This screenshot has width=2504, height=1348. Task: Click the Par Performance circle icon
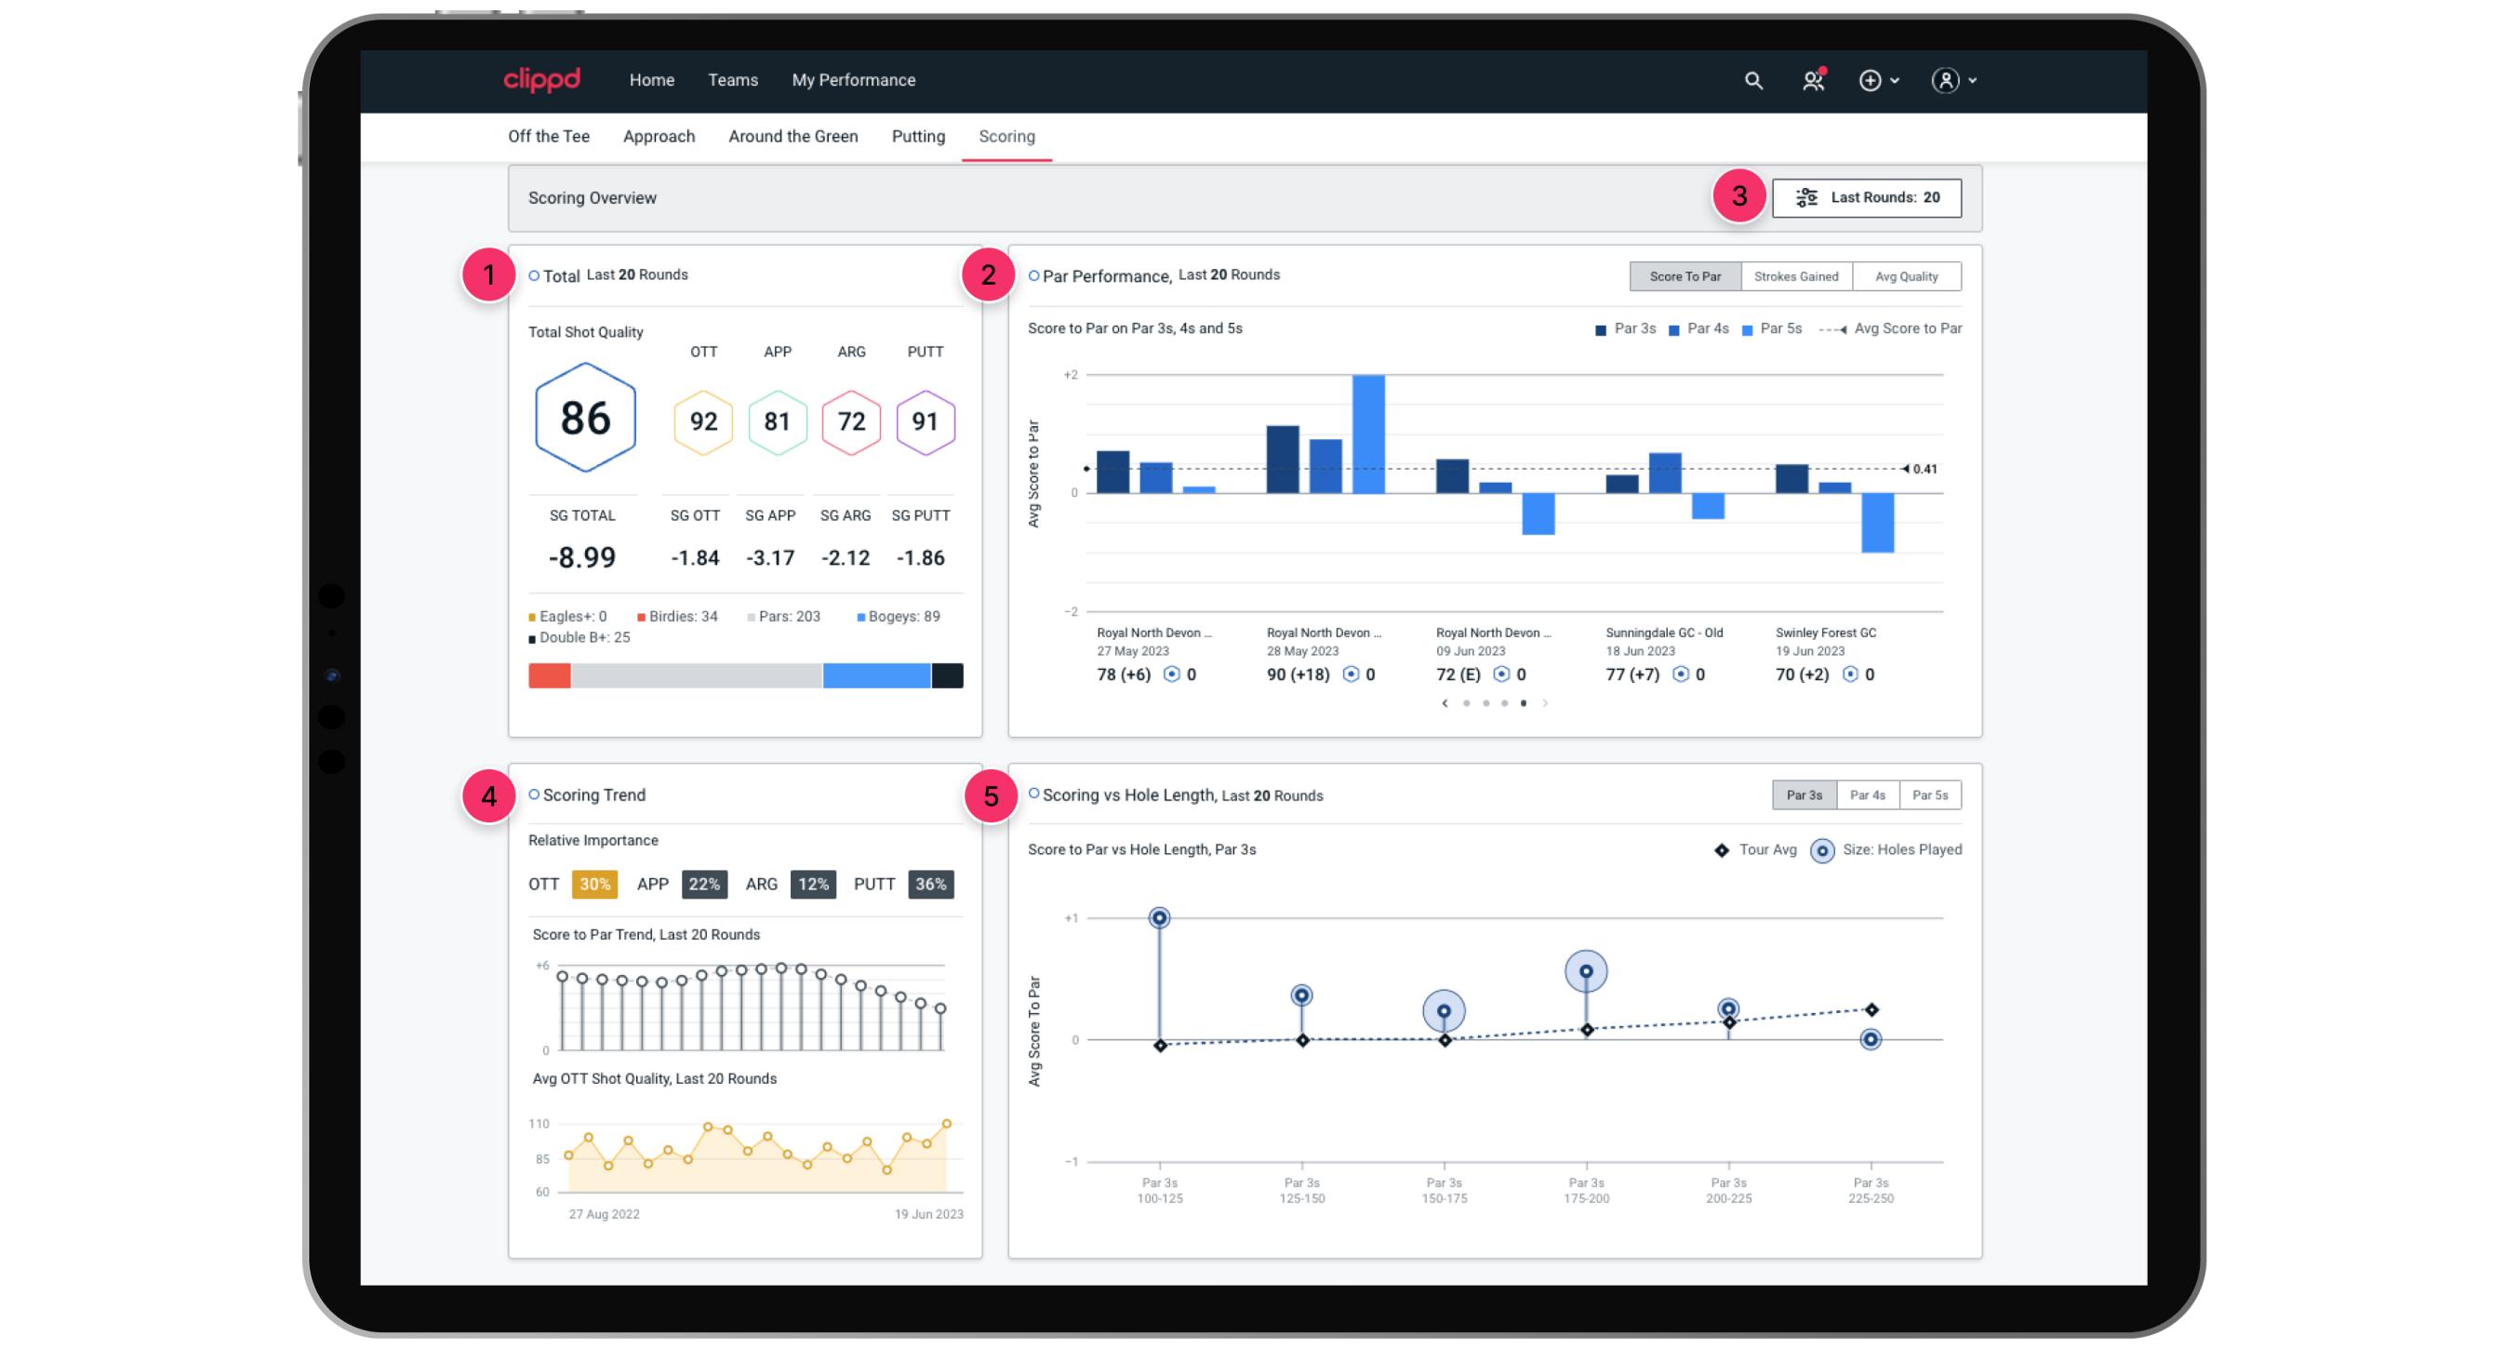coord(1033,276)
